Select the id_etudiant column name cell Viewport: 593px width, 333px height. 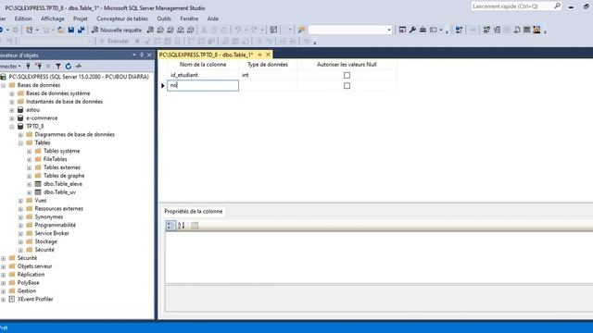pos(203,75)
